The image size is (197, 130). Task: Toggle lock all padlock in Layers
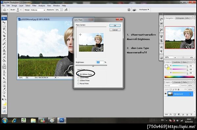click(x=178, y=89)
